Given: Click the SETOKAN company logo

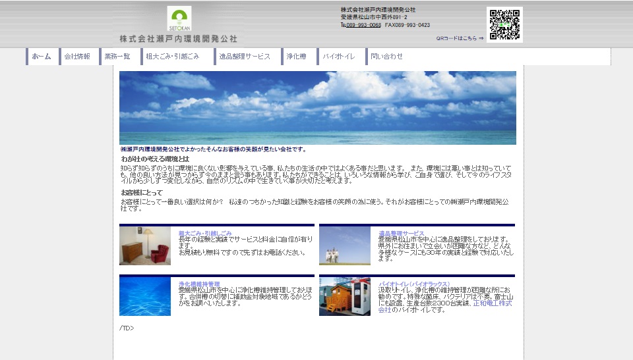Looking at the screenshot, I should click(179, 20).
